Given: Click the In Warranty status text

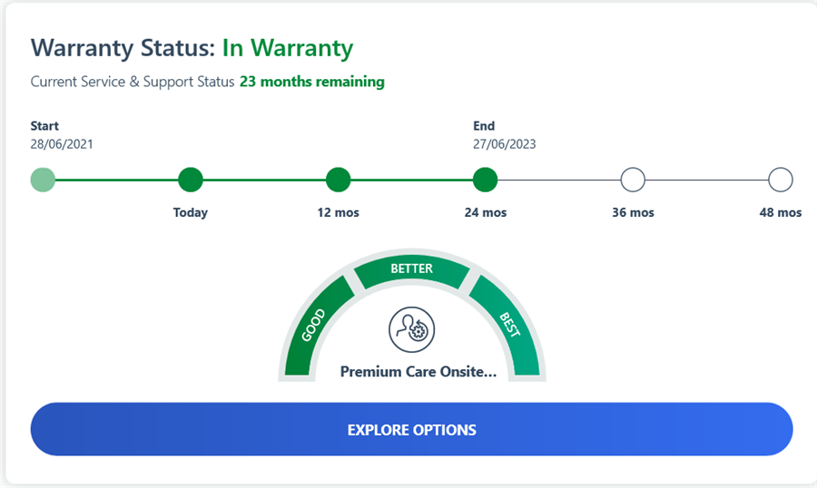Looking at the screenshot, I should pyautogui.click(x=288, y=47).
